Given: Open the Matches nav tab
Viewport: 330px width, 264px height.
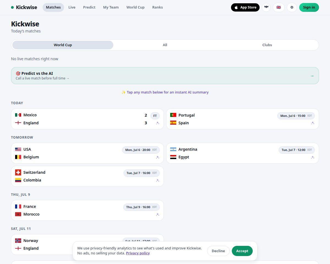Looking at the screenshot, I should [x=53, y=7].
